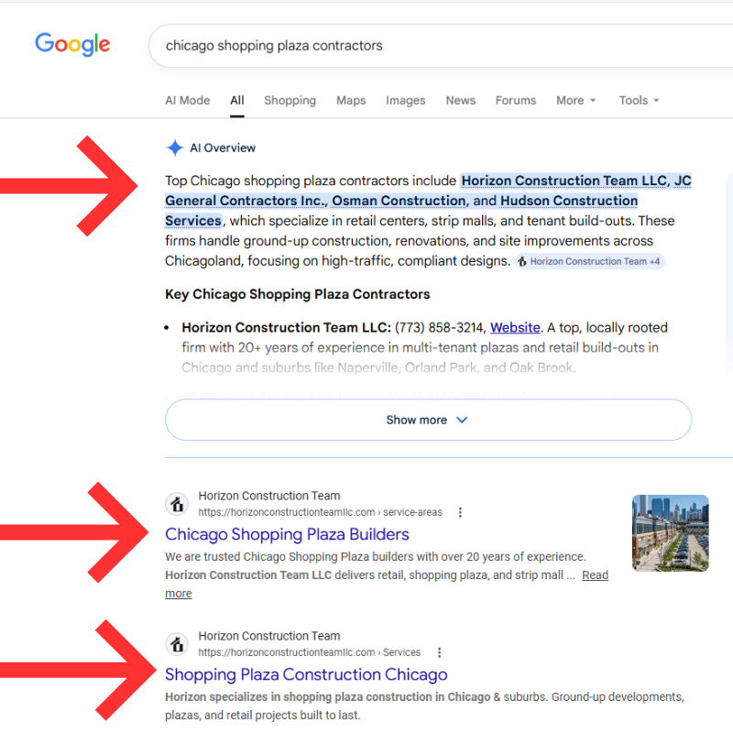Click the Google logo
Viewport: 733px width, 733px height.
72,44
